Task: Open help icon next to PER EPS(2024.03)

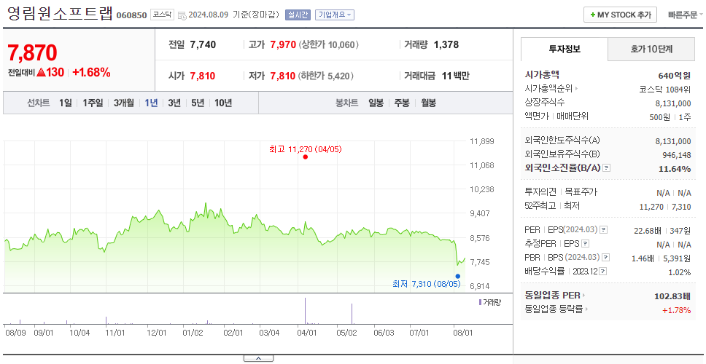Action: pos(604,230)
